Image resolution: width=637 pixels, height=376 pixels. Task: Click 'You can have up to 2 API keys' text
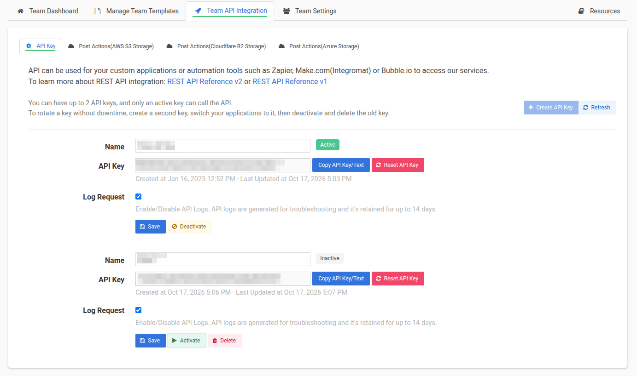[x=78, y=103]
